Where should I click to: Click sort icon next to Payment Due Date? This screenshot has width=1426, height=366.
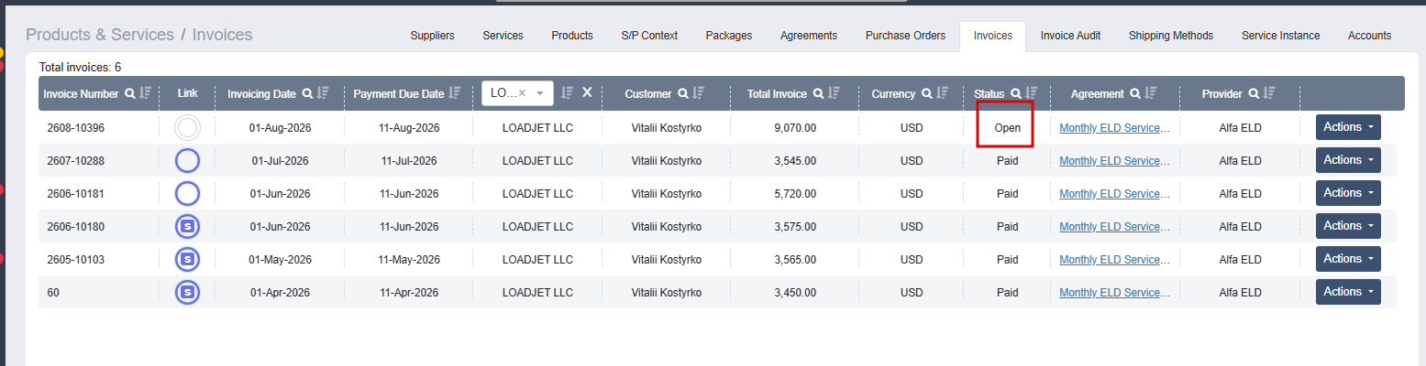[x=455, y=93]
